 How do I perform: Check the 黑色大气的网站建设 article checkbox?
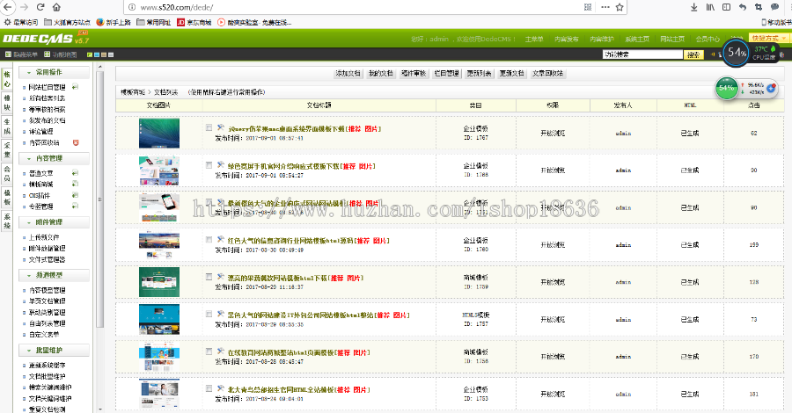tap(209, 315)
